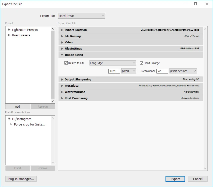Click the Export button
Screen dimensions: 213x187
175,179
